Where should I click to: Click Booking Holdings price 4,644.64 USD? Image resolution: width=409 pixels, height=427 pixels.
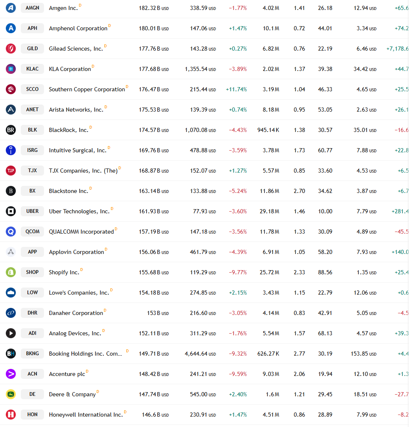200,354
